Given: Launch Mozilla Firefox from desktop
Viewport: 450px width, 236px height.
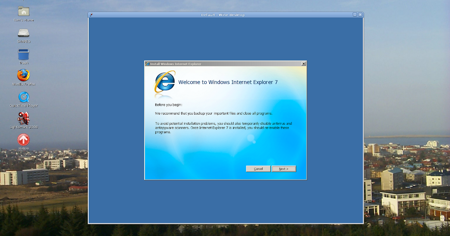Looking at the screenshot, I should (24, 75).
